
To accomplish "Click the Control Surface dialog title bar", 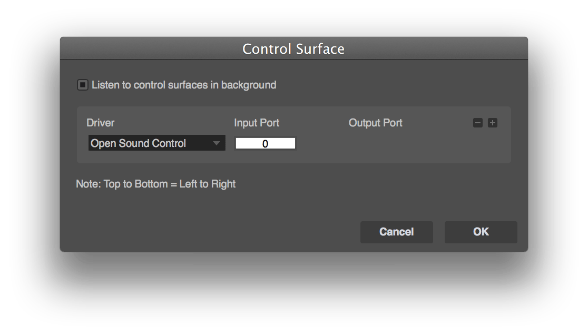I will click(293, 49).
